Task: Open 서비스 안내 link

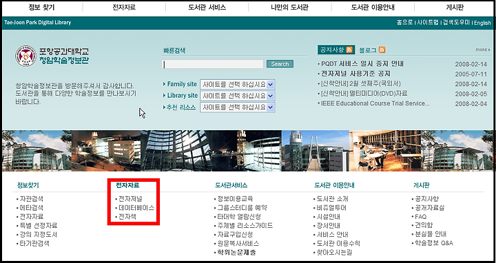Action: (333, 235)
